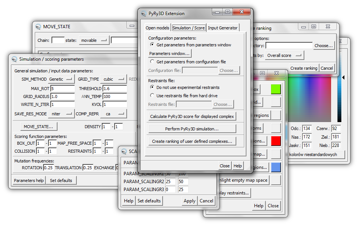Click Close in the rear display window
Screen dimensions: 358x225
coord(273,206)
